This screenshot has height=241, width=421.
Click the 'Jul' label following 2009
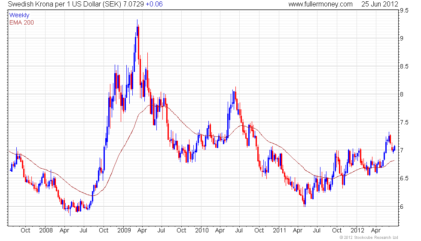[161, 231]
